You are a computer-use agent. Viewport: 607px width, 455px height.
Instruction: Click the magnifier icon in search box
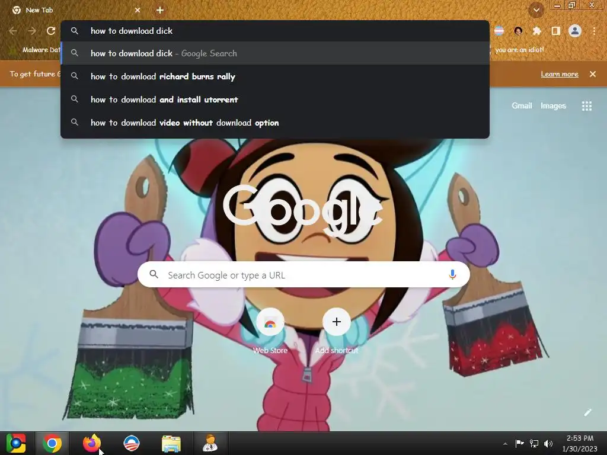(154, 274)
